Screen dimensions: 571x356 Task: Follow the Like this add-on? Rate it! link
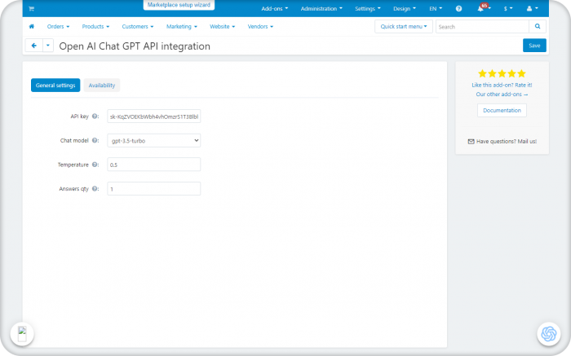click(502, 85)
